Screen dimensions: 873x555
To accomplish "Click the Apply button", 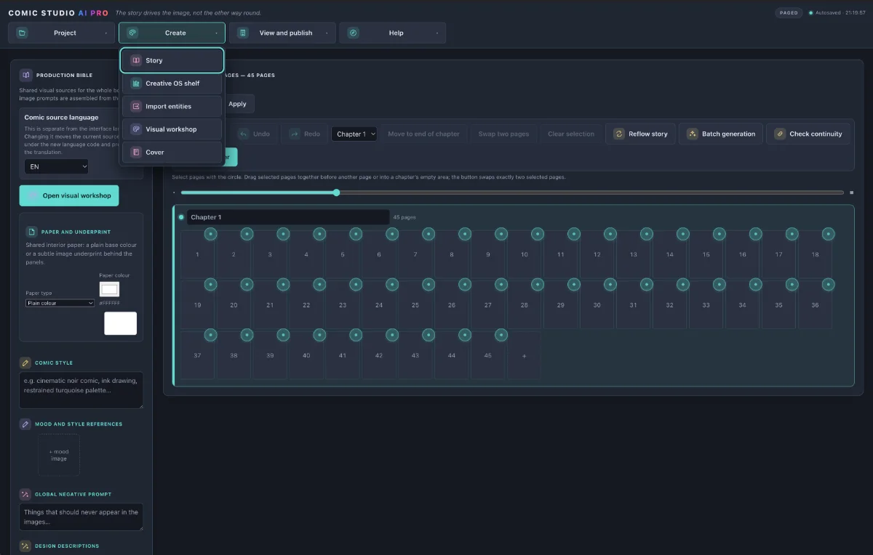I will point(237,104).
